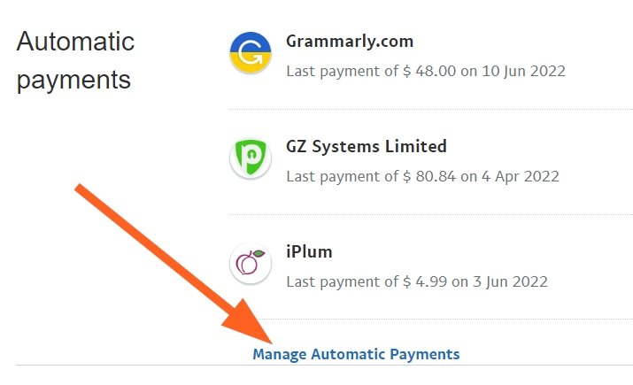The image size is (633, 385).
Task: Click the green shield PureVPN icon
Action: click(x=251, y=158)
